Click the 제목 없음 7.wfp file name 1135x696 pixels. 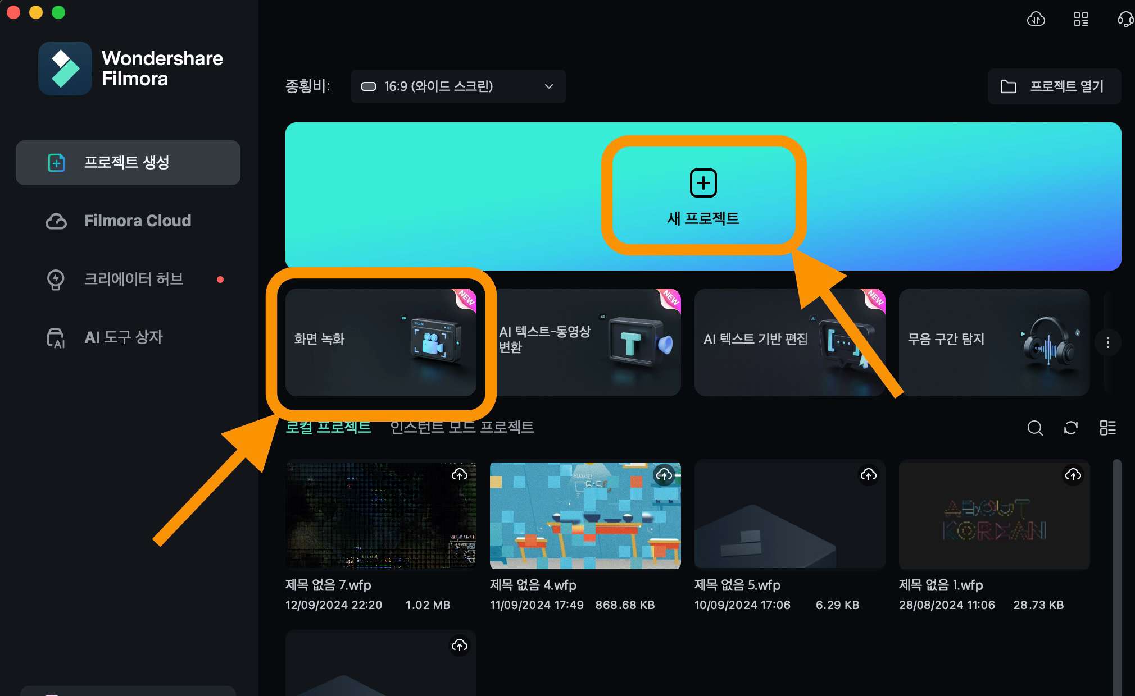[328, 585]
